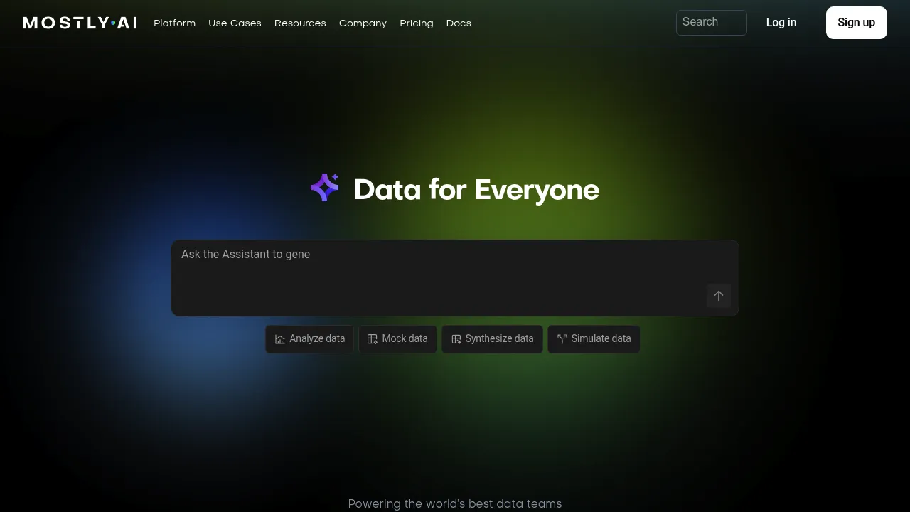Click "Powering the world's best data teams" text
Image resolution: width=910 pixels, height=512 pixels.
(x=455, y=504)
